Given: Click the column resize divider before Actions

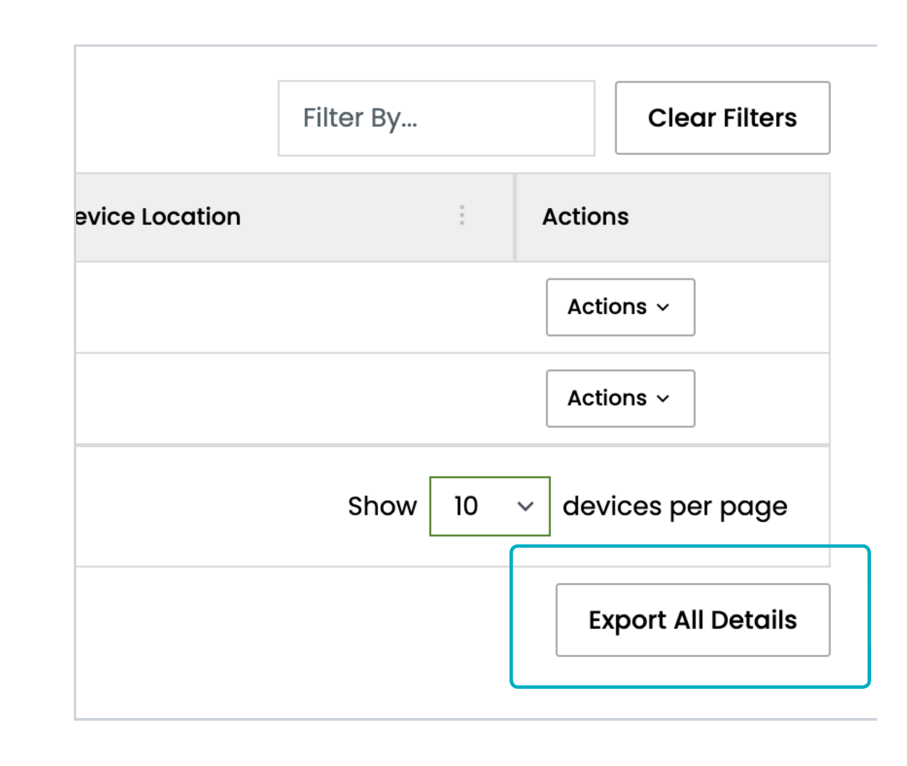Looking at the screenshot, I should [514, 217].
